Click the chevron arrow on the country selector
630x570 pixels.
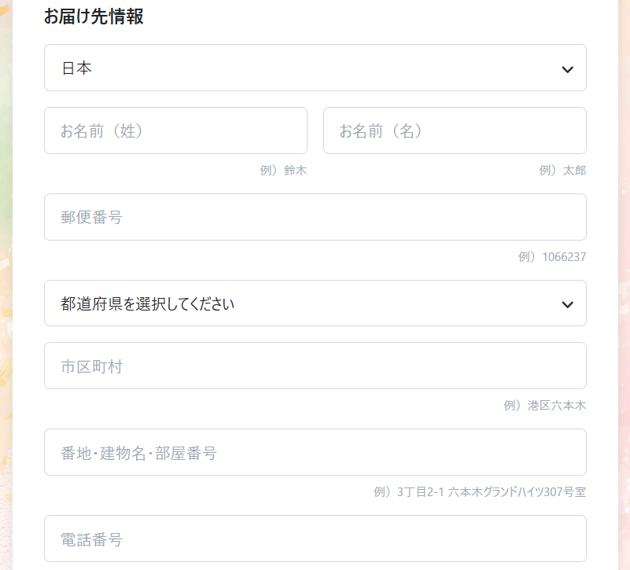[x=567, y=69]
